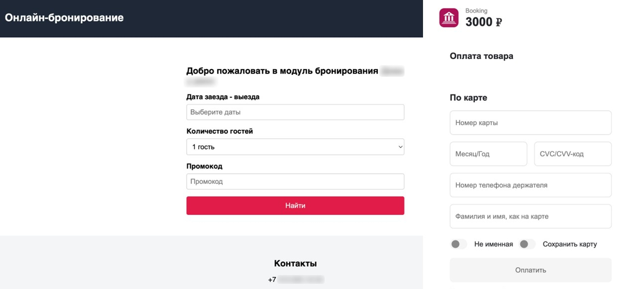Click the 3000 ₽ payment amount
The height and width of the screenshot is (289, 637).
tap(483, 22)
